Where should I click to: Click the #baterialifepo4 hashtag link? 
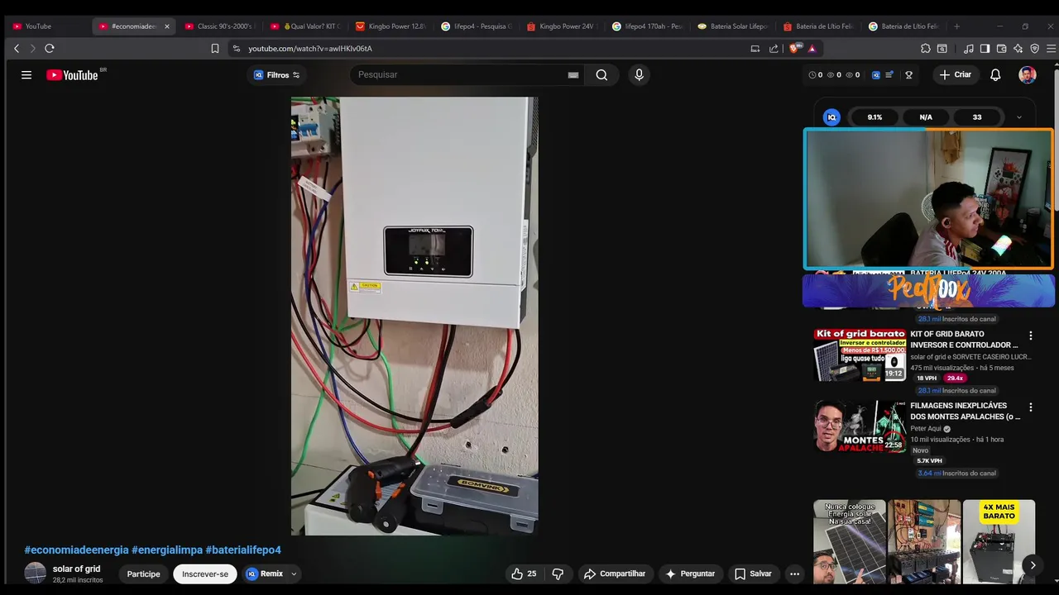[243, 550]
